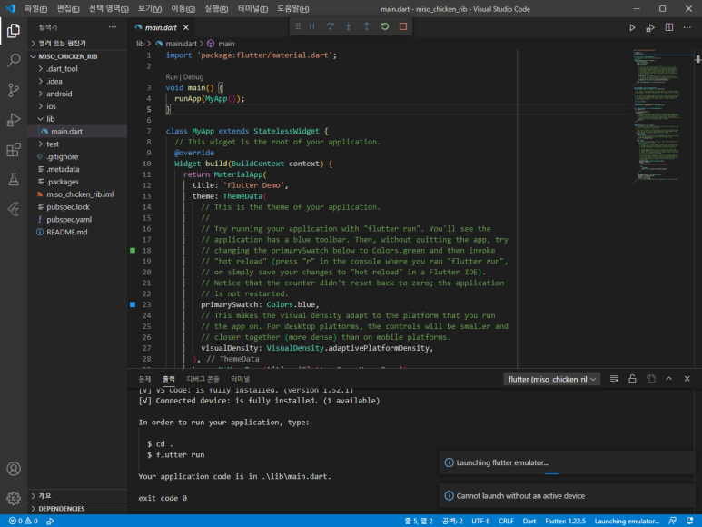Split the editor to the right
702x527 pixels.
pyautogui.click(x=669, y=28)
